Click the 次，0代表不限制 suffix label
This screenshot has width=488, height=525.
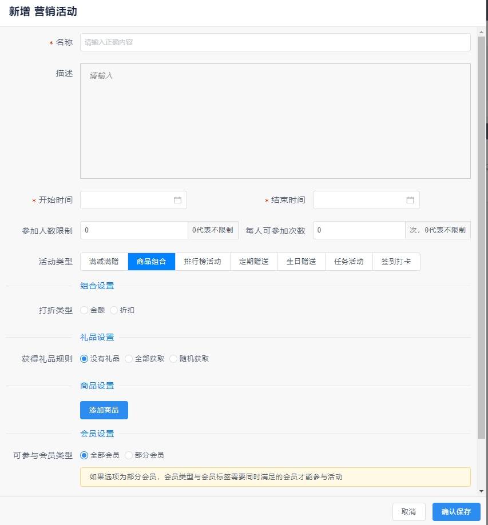438,230
